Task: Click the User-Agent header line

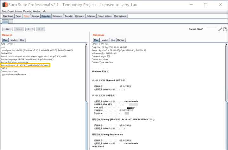Action: (x=37, y=50)
